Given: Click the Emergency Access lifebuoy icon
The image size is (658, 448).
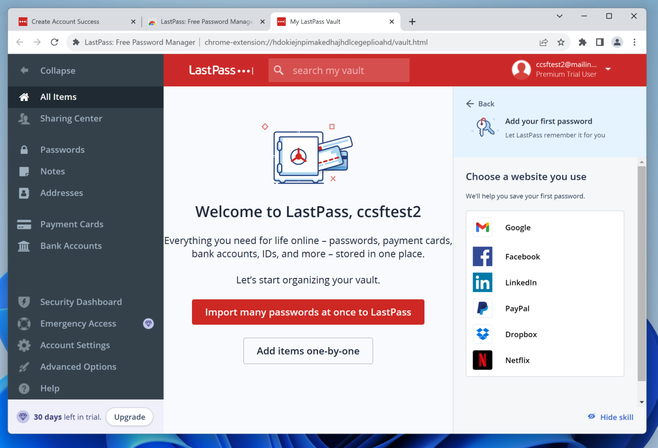Looking at the screenshot, I should coord(24,324).
